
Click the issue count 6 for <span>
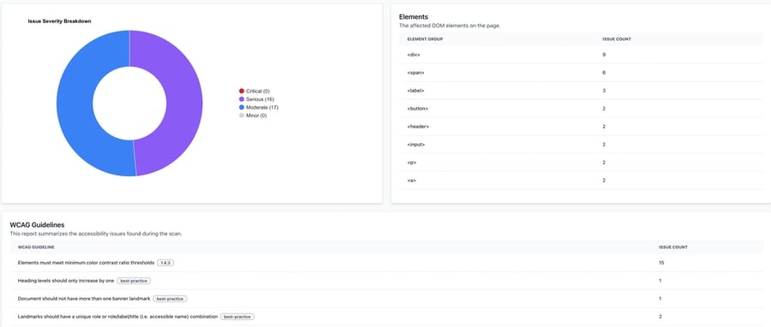[x=604, y=73]
